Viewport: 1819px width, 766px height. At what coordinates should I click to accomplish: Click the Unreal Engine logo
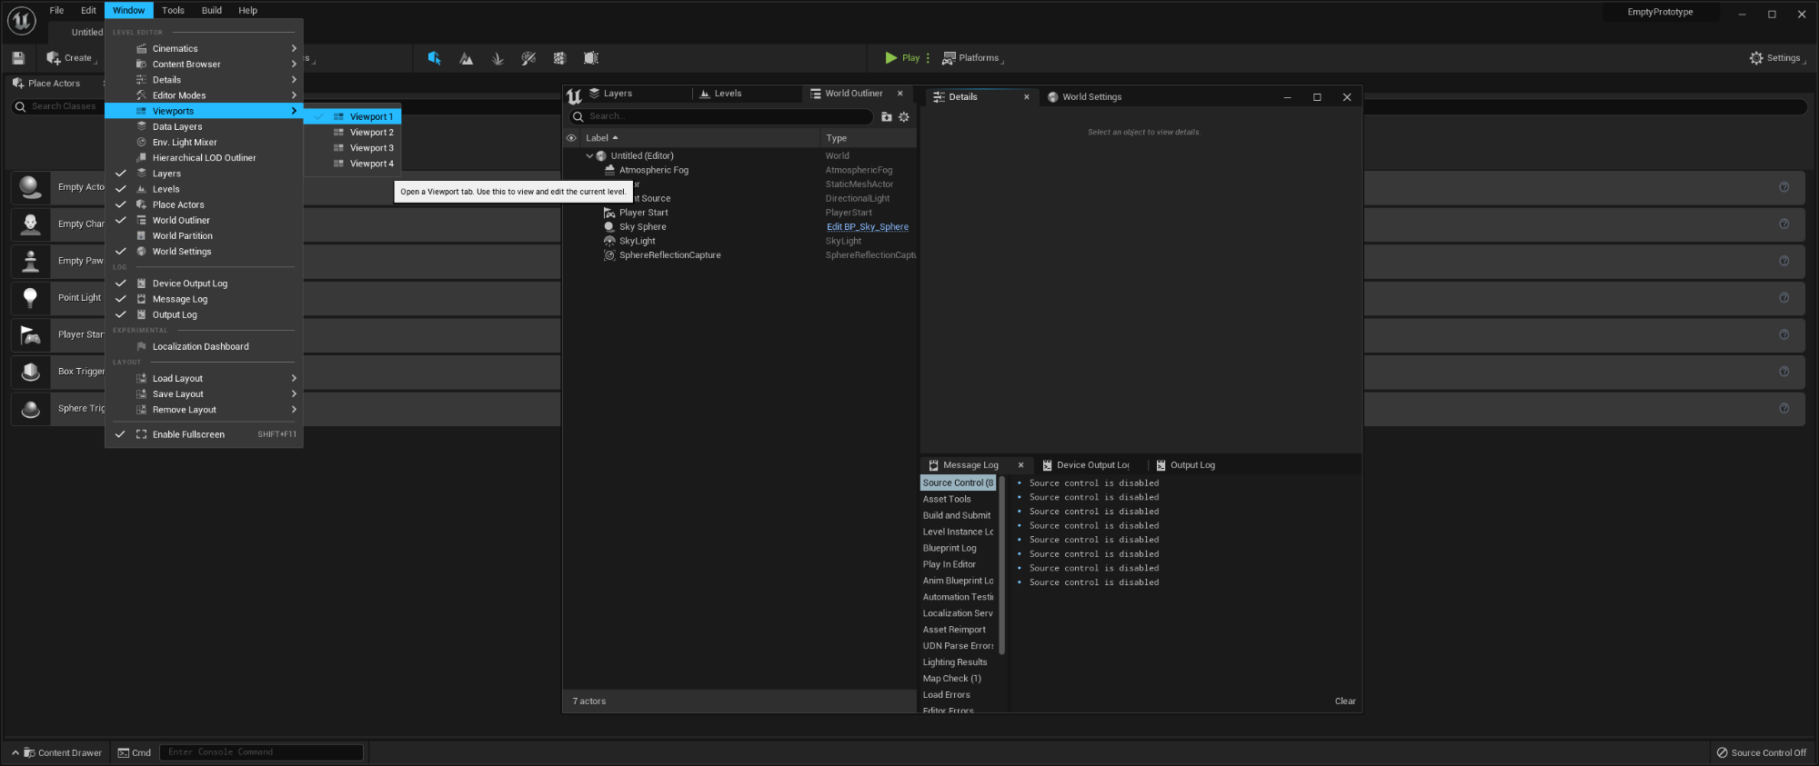(21, 20)
